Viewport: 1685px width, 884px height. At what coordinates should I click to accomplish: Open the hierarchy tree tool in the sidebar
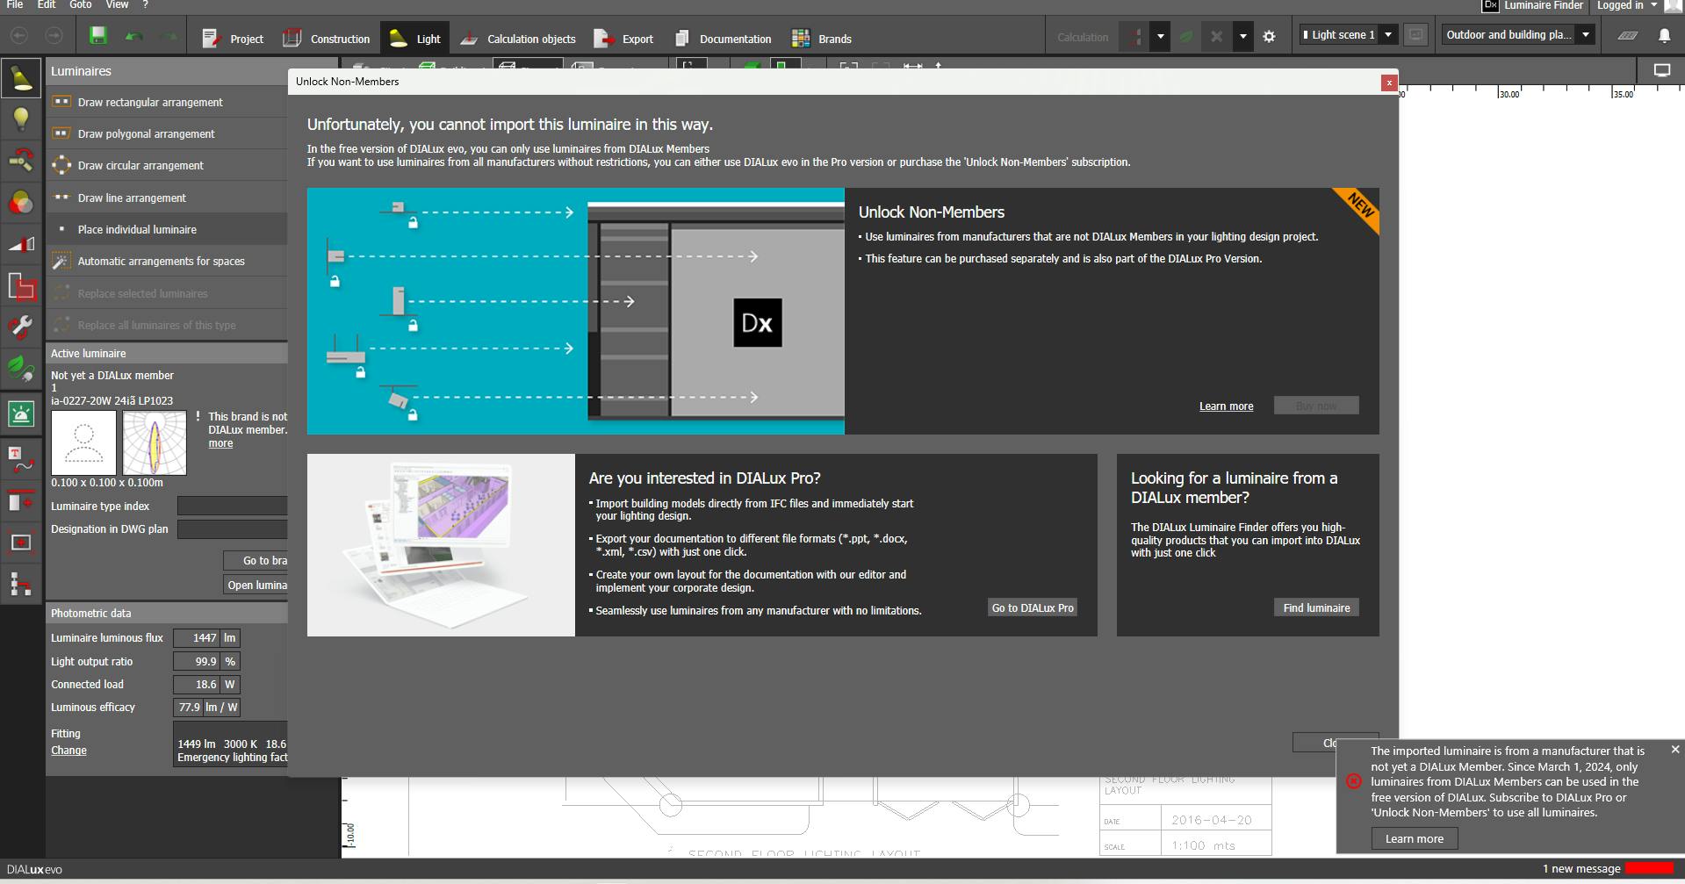pyautogui.click(x=21, y=584)
